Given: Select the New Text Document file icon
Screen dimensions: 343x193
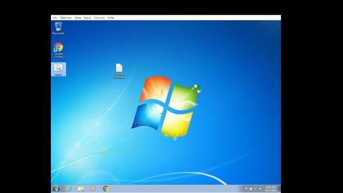Looking at the screenshot, I should (119, 71).
